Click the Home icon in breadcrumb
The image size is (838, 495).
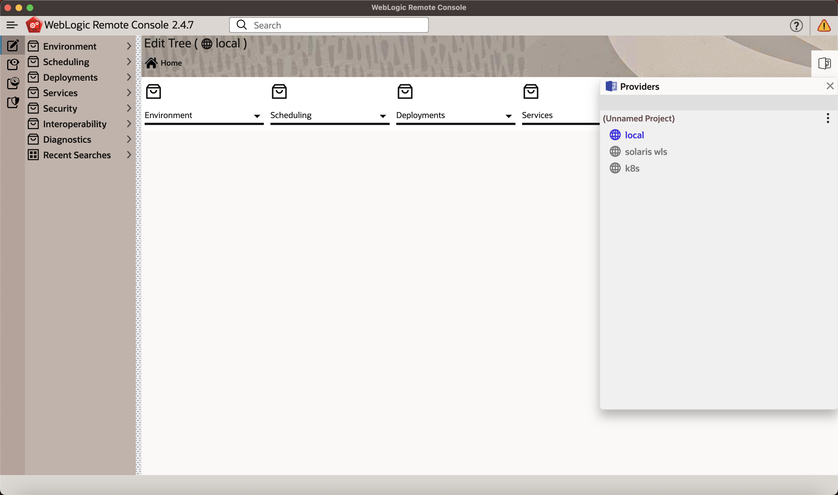[x=151, y=63]
